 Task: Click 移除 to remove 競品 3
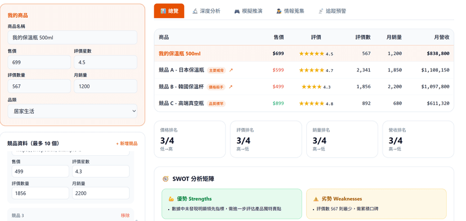(x=125, y=215)
